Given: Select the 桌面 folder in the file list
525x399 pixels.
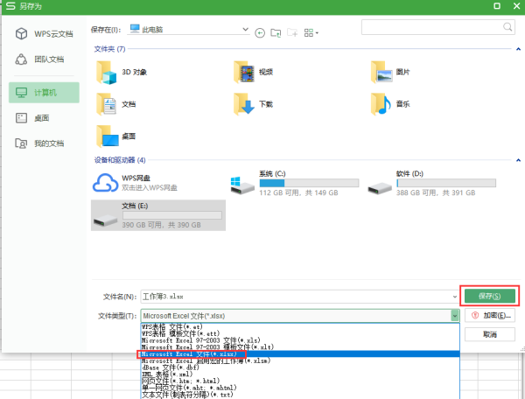Looking at the screenshot, I should coord(116,136).
